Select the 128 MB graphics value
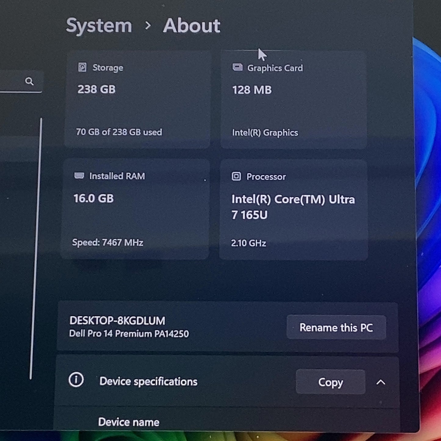 tap(252, 90)
